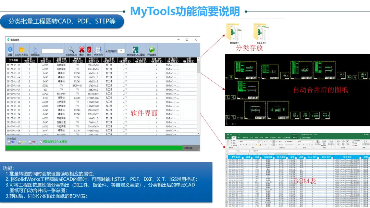The image size is (370, 208).
Task: Click Excel formula bar showing 加工件
Action: pyautogui.click(x=311, y=151)
